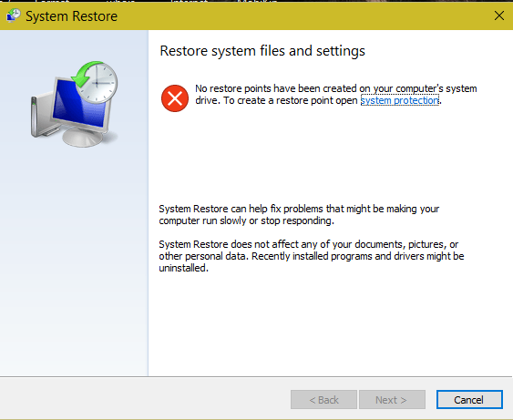513x420 pixels.
Task: Open the system protection link
Action: pos(399,100)
